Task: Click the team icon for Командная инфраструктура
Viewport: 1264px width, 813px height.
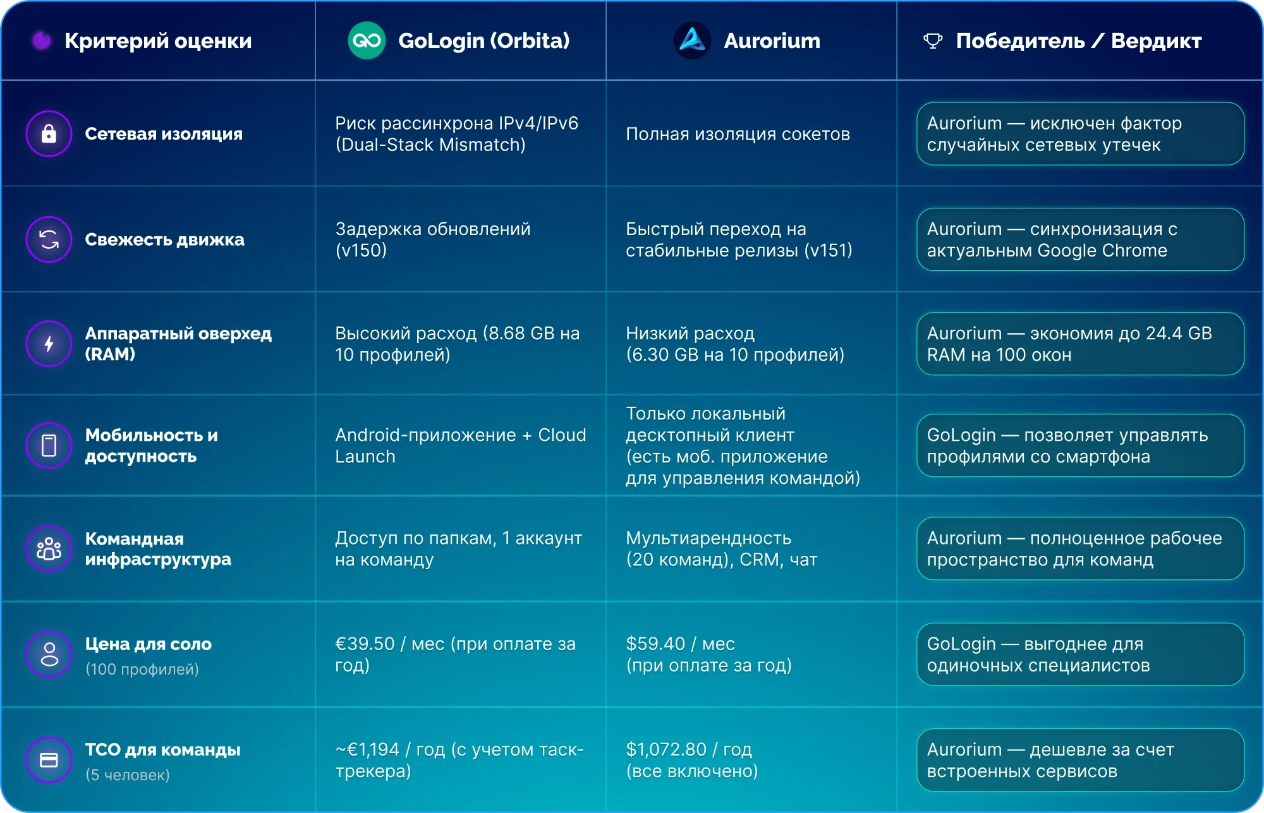Action: [x=49, y=548]
